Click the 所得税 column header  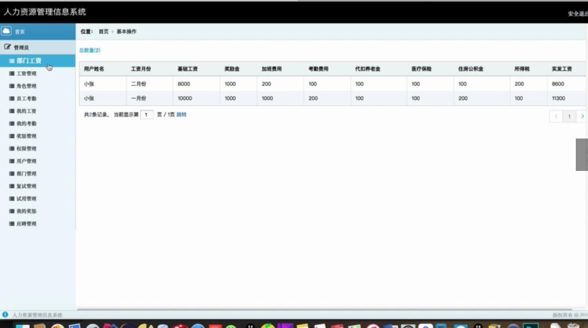pyautogui.click(x=522, y=69)
